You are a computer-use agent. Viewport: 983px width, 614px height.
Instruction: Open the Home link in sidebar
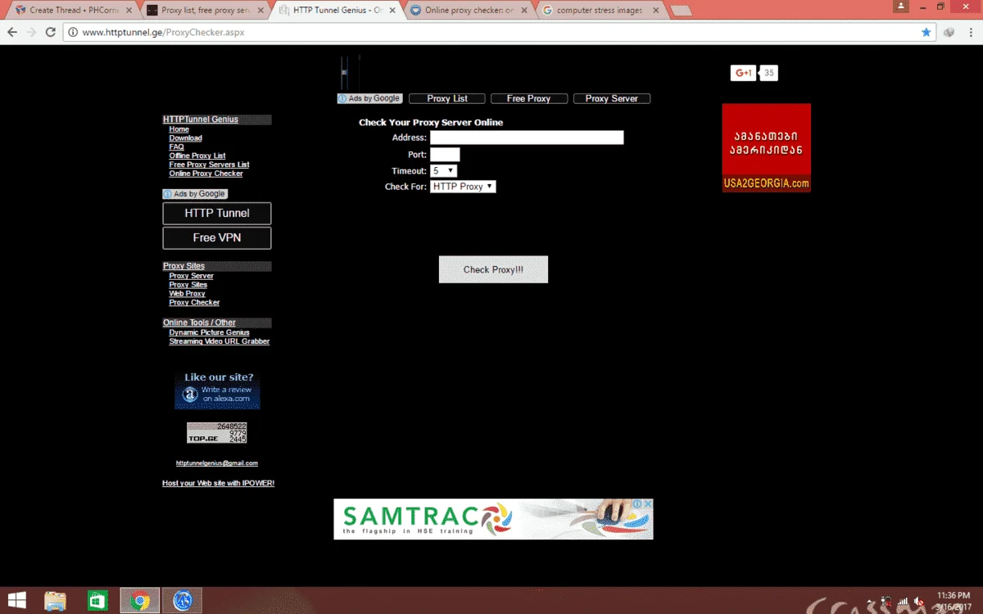[179, 129]
